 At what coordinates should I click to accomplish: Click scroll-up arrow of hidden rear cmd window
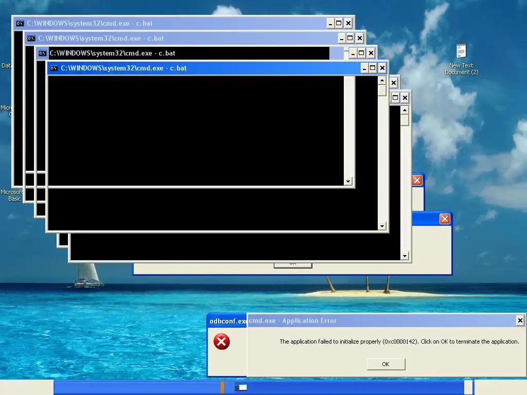(405, 110)
